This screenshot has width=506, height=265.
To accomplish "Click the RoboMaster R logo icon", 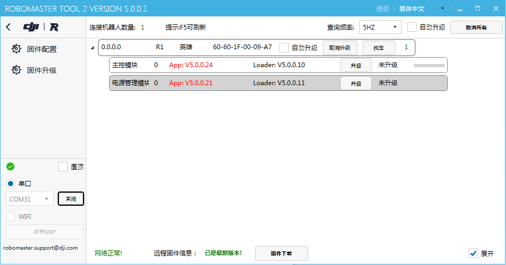I will click(x=54, y=28).
